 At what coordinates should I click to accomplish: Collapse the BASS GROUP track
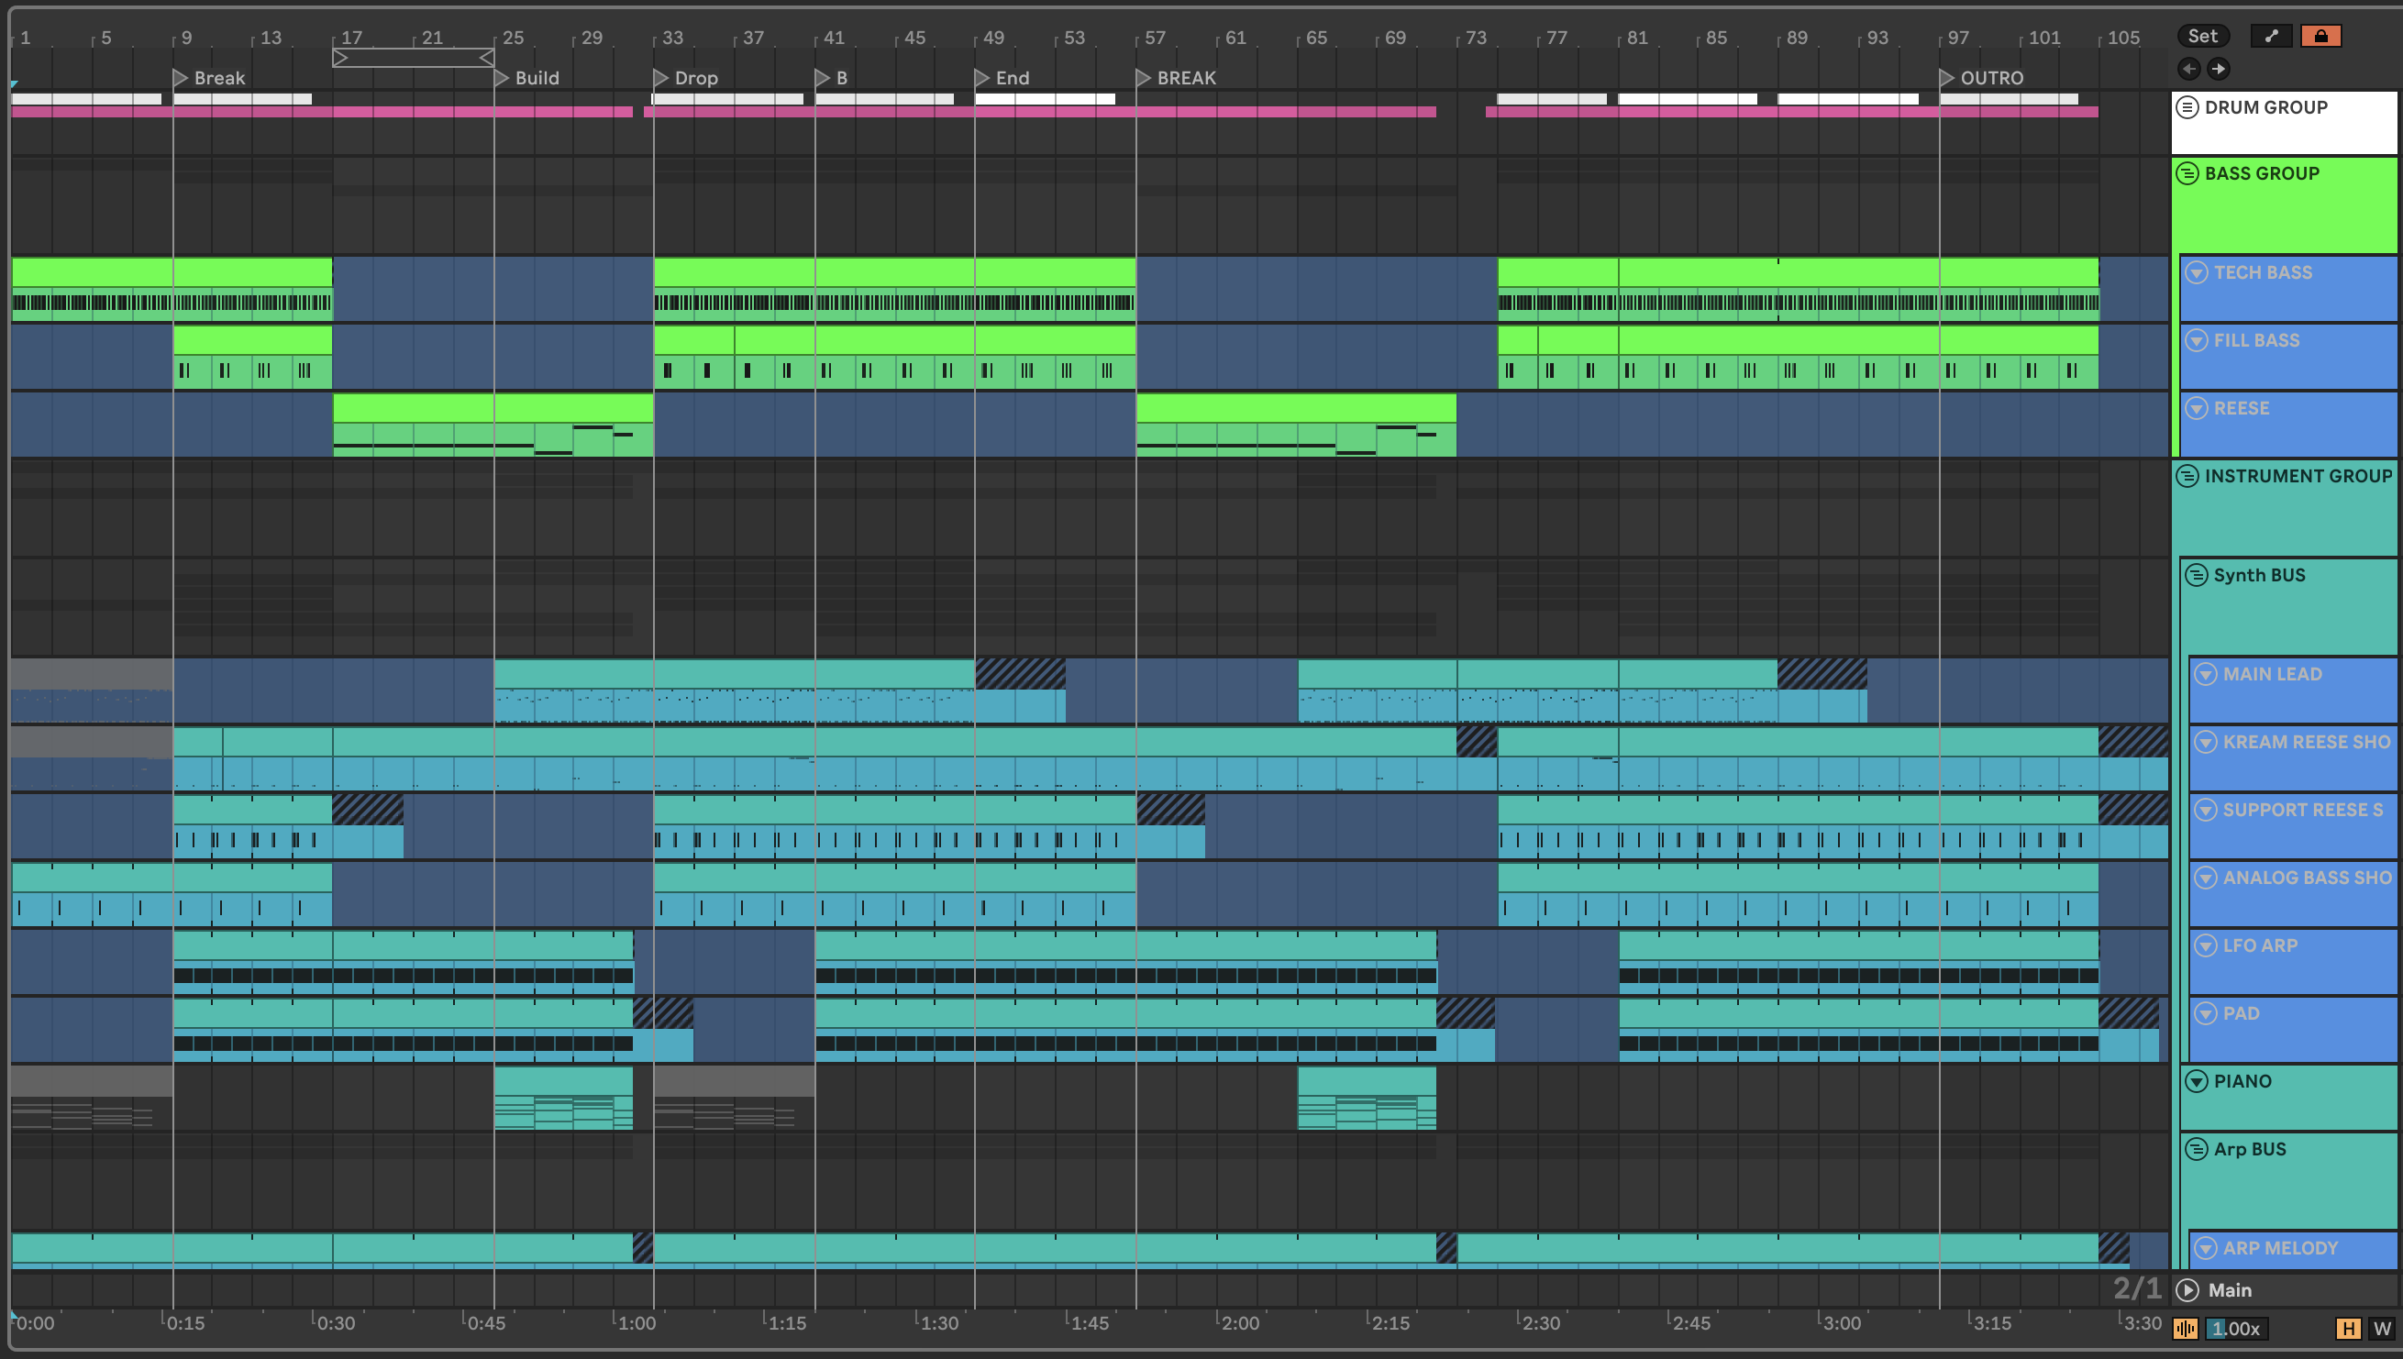click(x=2187, y=173)
